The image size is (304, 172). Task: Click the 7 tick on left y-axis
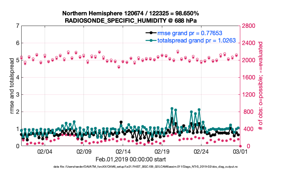17,26
